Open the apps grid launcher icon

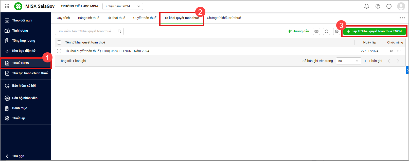[x=7, y=6]
